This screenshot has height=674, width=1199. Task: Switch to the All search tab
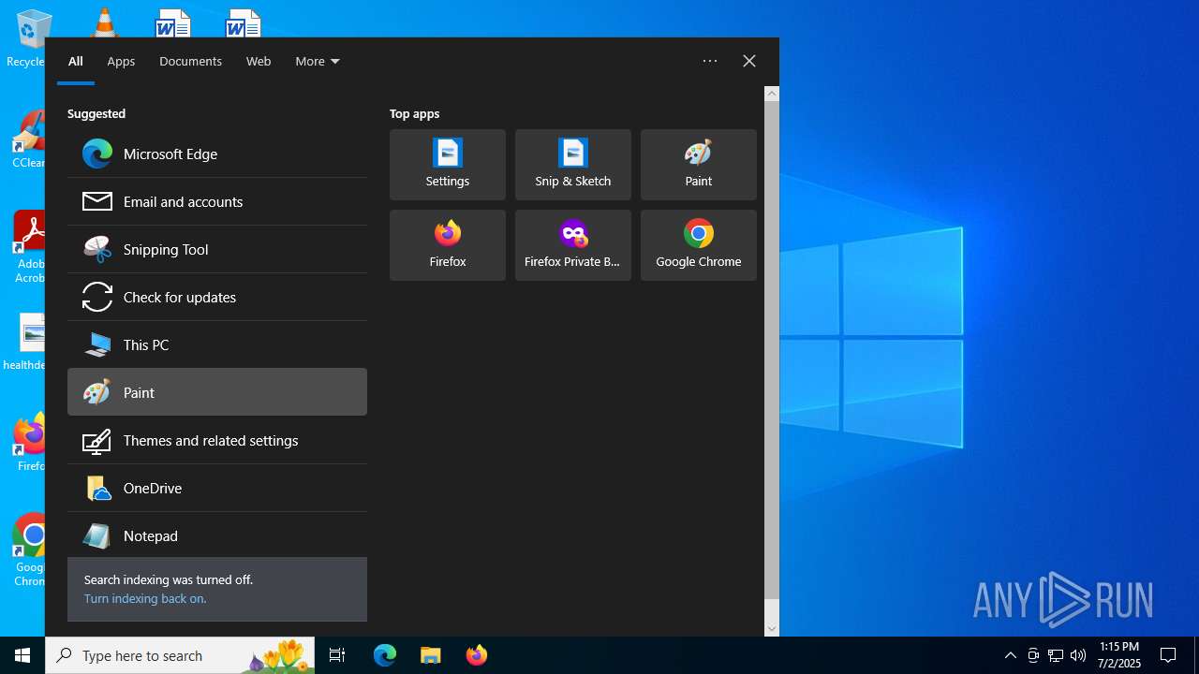click(x=76, y=61)
